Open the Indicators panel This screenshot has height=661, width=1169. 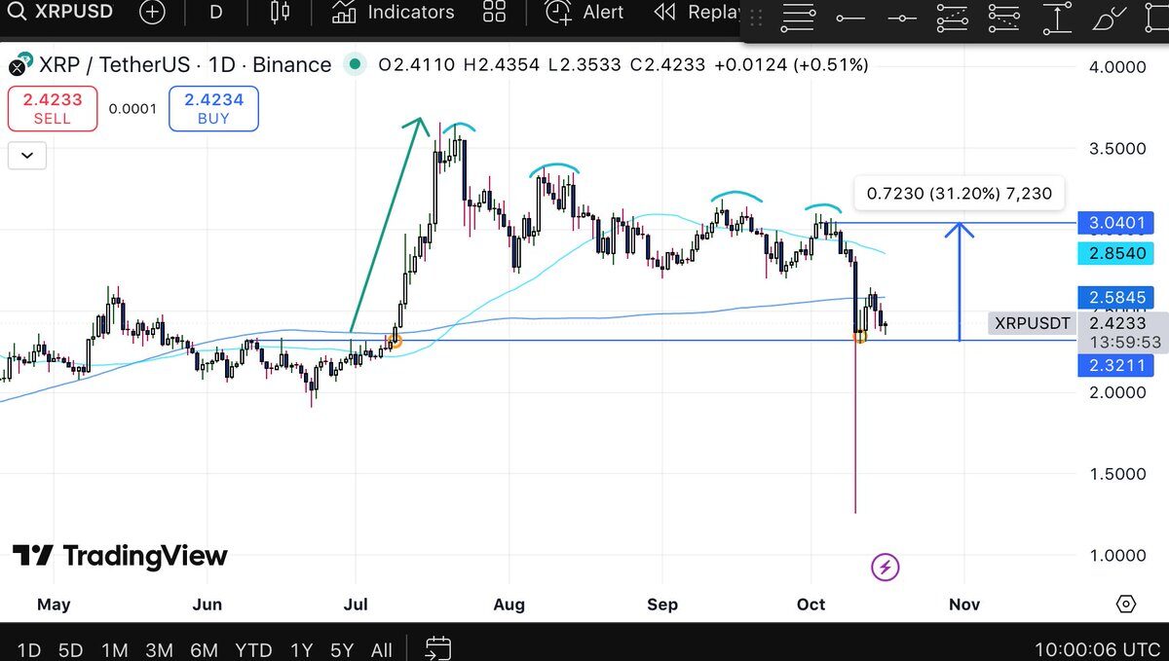[393, 13]
